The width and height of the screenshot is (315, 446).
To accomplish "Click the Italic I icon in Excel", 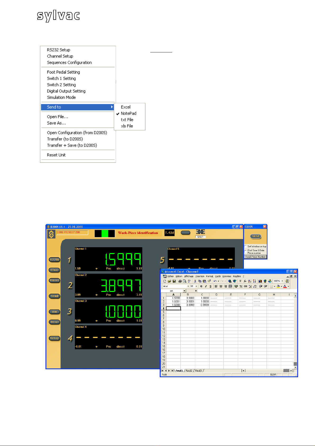I will [x=206, y=286].
